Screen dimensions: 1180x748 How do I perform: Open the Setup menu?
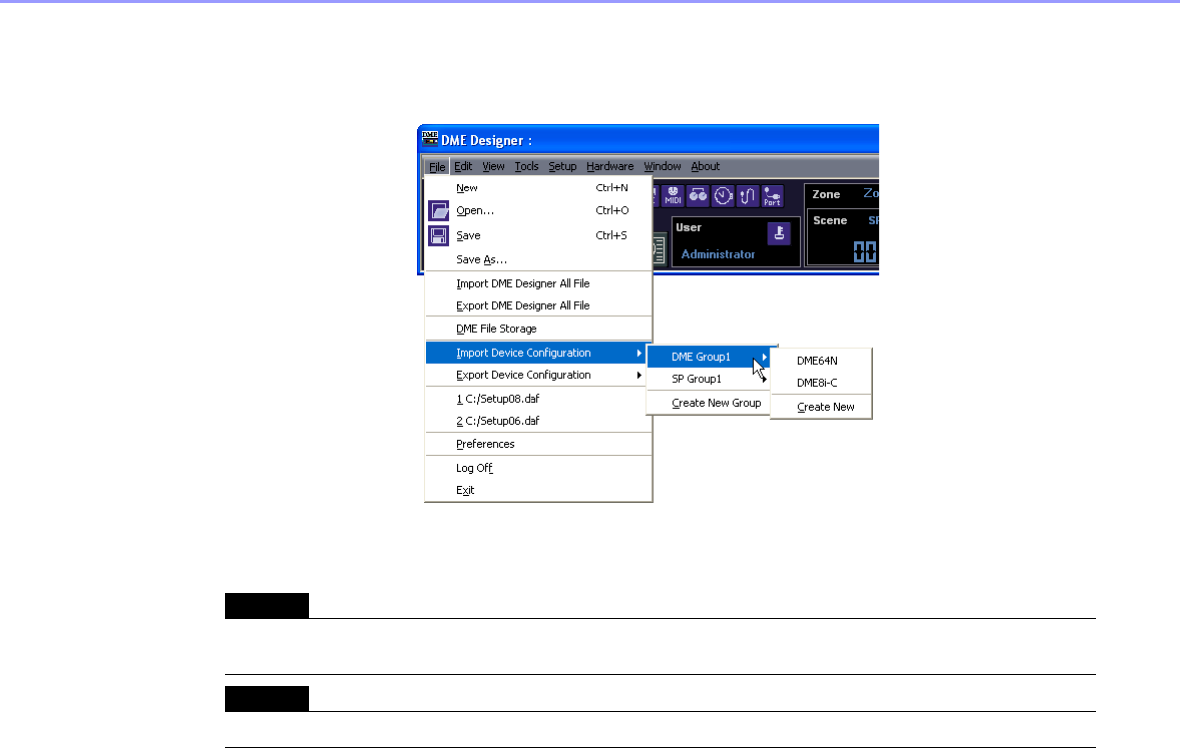[562, 166]
